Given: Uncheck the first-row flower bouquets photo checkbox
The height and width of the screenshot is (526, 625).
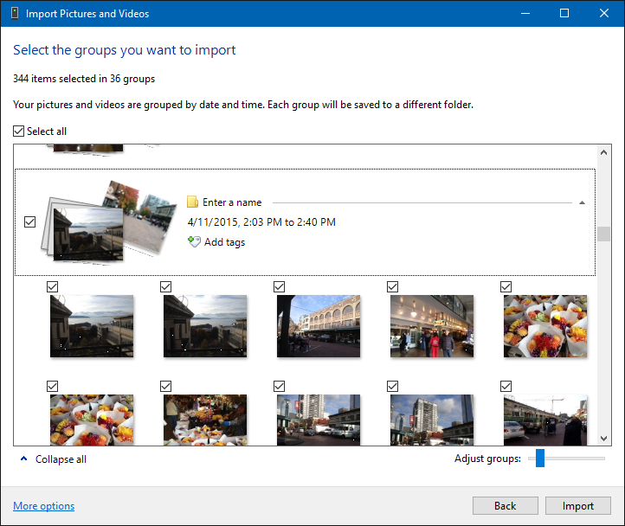Looking at the screenshot, I should pyautogui.click(x=506, y=286).
